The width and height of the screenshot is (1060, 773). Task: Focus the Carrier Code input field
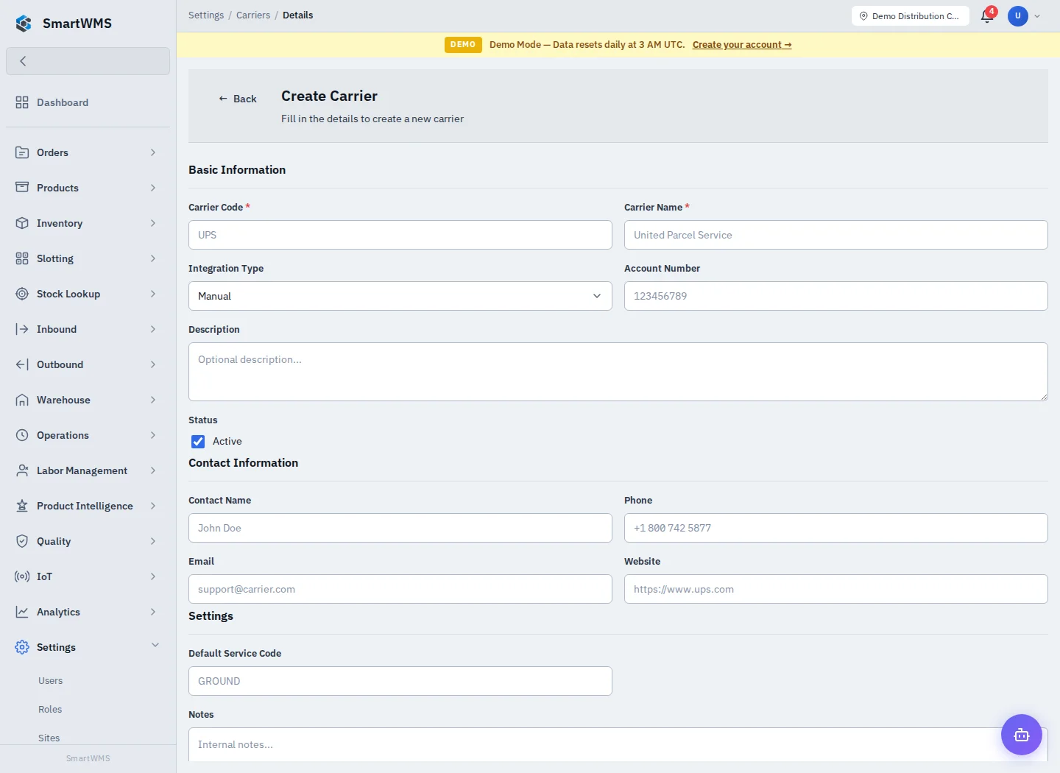pyautogui.click(x=400, y=235)
